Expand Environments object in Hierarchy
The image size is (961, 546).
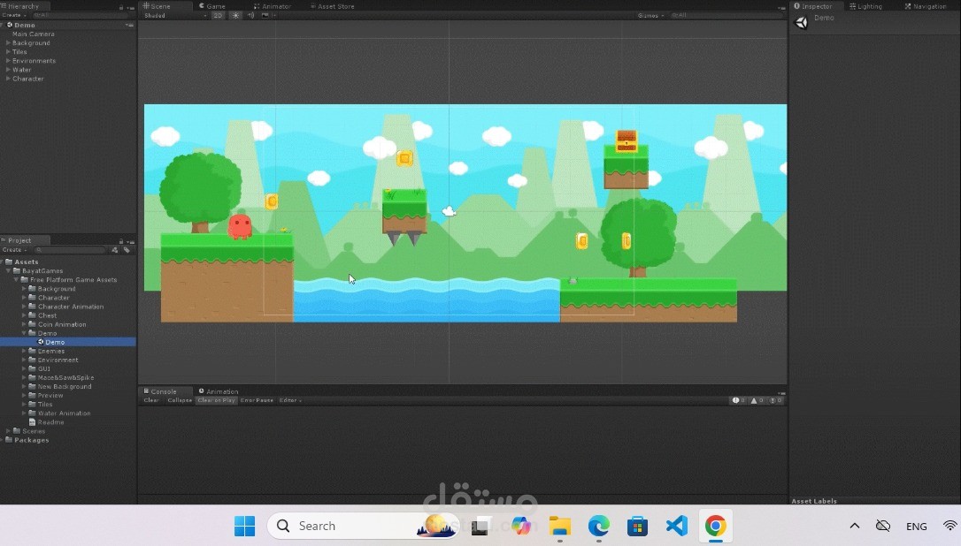(8, 61)
